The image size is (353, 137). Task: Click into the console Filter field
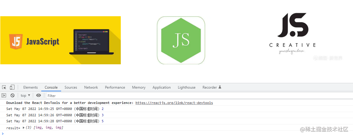tap(199, 96)
